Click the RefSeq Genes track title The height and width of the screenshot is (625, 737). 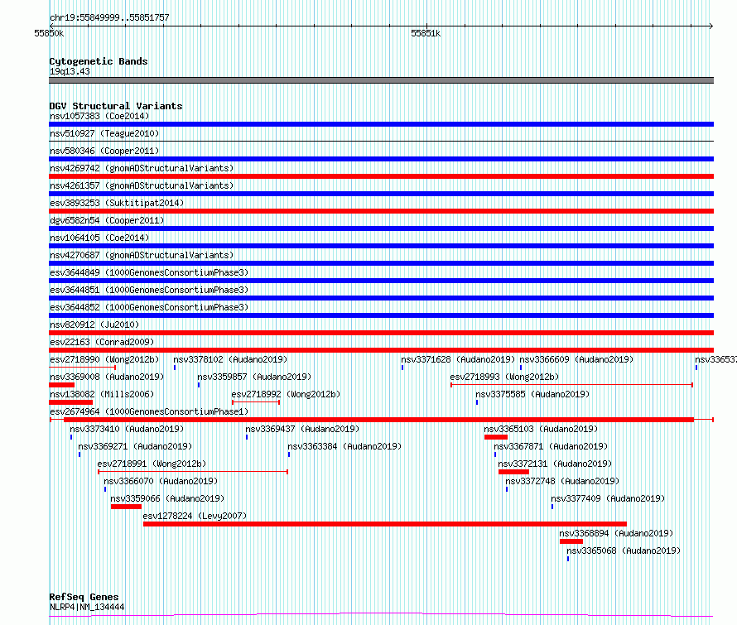84,597
